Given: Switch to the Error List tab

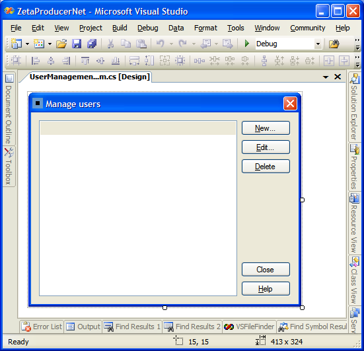Looking at the screenshot, I should point(42,327).
